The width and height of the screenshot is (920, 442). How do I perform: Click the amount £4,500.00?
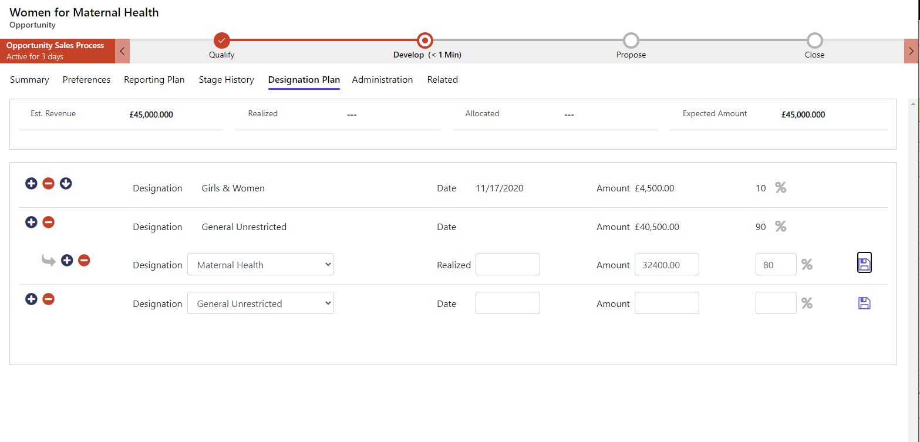(x=655, y=188)
